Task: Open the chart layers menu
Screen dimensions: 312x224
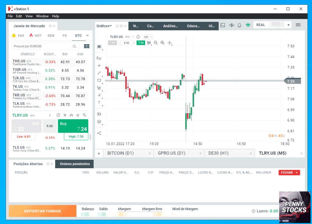Action: click(99, 121)
